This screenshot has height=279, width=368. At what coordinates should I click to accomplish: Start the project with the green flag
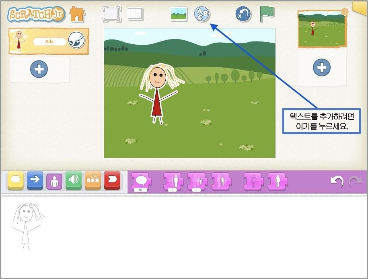(x=267, y=14)
